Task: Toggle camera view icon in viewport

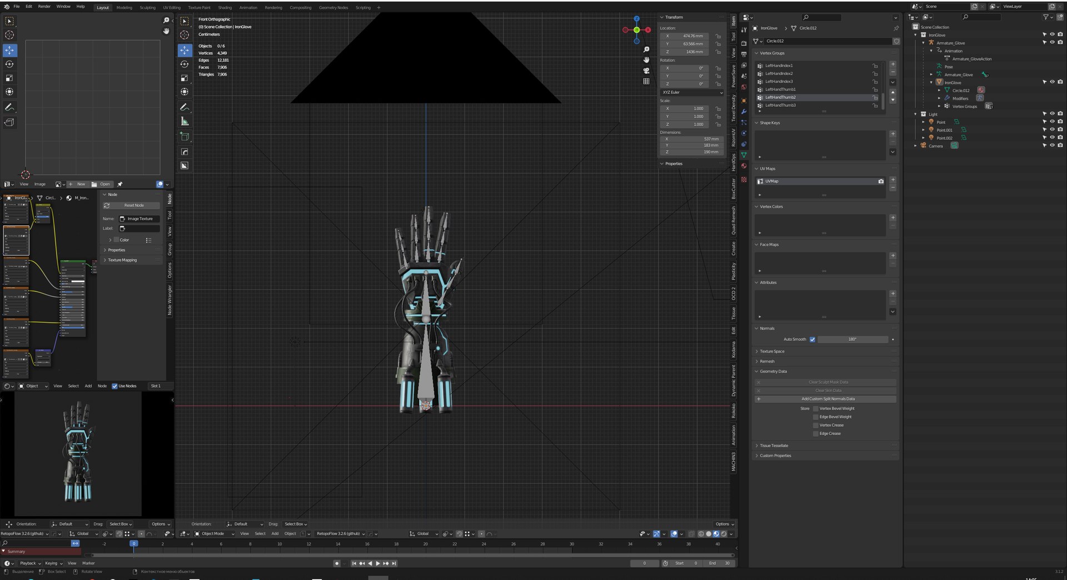Action: coord(646,71)
